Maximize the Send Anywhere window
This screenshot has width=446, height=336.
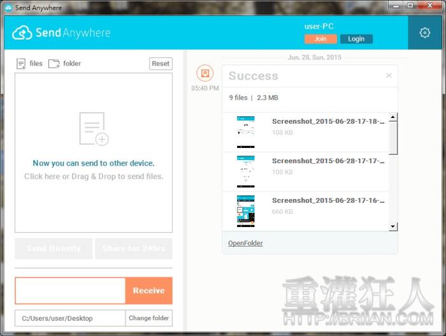pyautogui.click(x=410, y=5)
